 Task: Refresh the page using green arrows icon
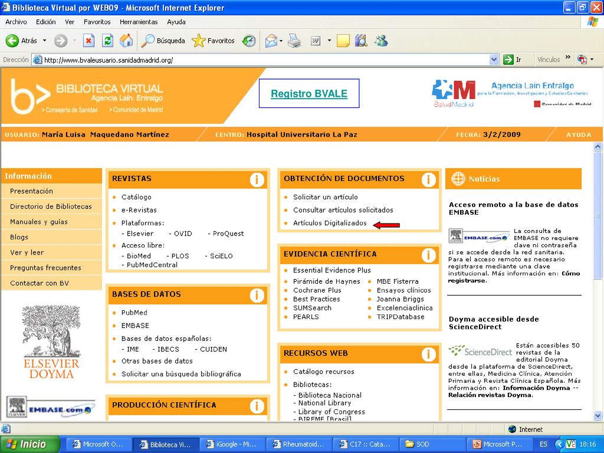click(x=107, y=41)
